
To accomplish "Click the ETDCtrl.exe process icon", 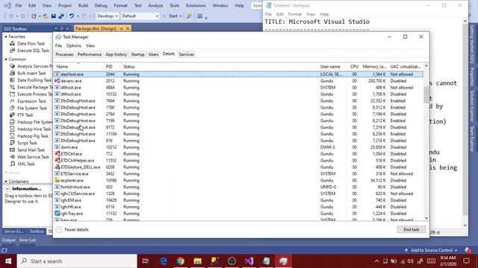I will (58, 154).
